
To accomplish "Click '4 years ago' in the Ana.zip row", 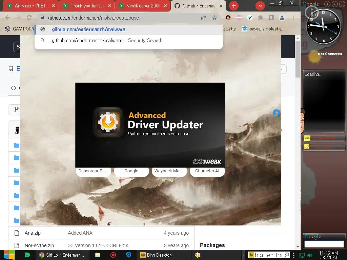I will click(x=176, y=233).
